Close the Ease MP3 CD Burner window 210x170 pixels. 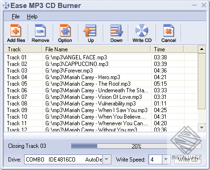point(204,5)
